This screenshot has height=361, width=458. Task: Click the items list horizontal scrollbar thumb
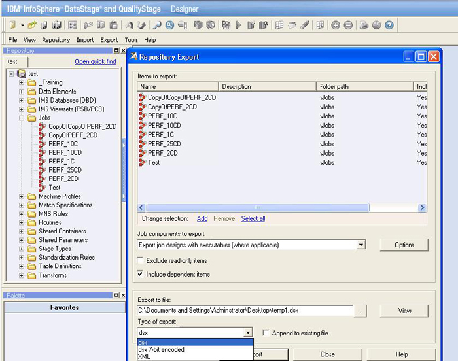tap(258, 208)
